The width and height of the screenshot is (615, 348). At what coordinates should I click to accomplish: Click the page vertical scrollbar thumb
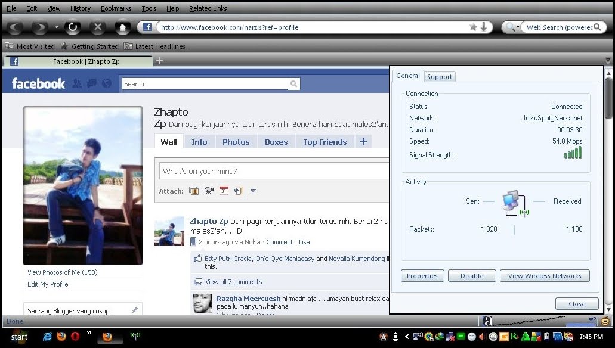608,98
